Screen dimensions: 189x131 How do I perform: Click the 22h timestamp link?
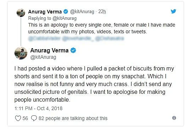pos(102,12)
